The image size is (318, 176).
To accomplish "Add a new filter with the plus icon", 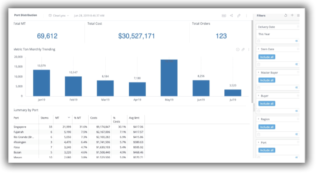I will coord(292,15).
